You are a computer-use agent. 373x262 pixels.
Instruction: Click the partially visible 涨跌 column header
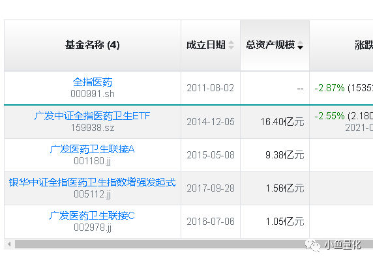click(364, 45)
